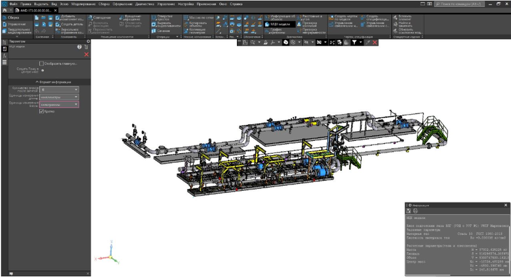Toggle the Кратко checkbox
The height and width of the screenshot is (278, 511).
point(42,111)
